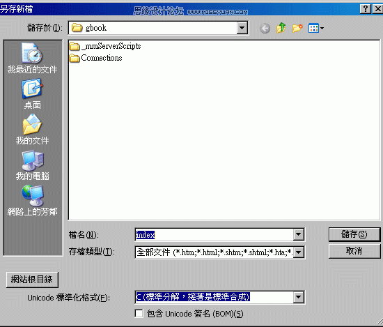
Task: Click the Cancel (取消) button
Action: click(354, 251)
